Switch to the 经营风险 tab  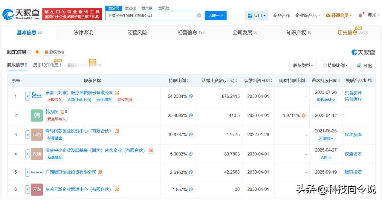click(x=137, y=33)
